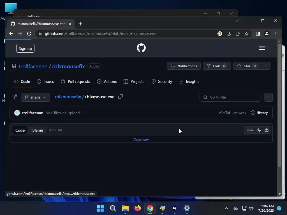
Task: Click the Chrome address bar URL
Action: point(100,34)
